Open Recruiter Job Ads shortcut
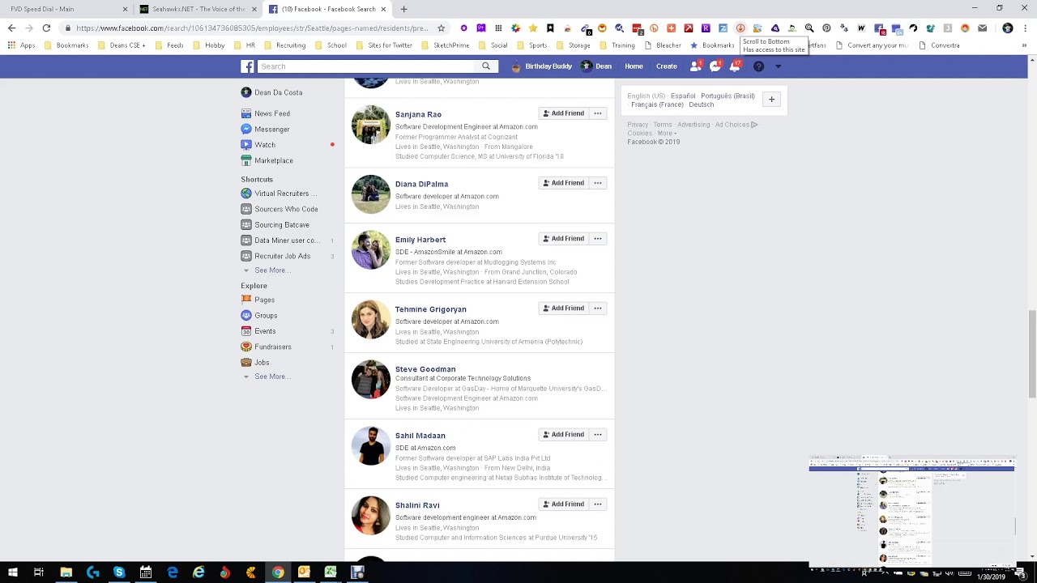Screen dimensions: 1037x583 click(x=276, y=256)
